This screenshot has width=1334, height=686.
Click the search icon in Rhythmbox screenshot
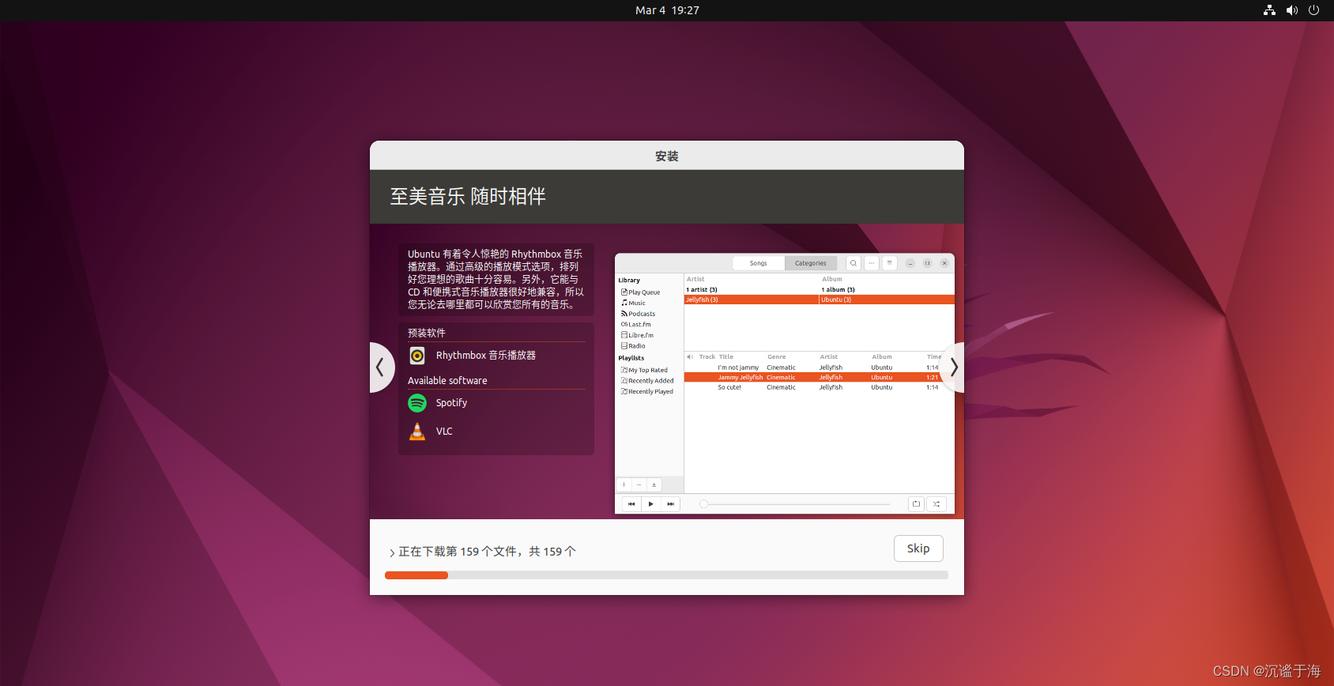pos(854,263)
